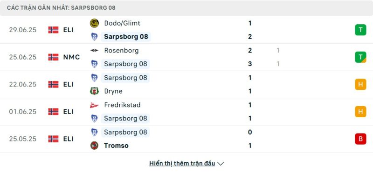Open Hiển thị thêm trận đấu link

coord(182,163)
